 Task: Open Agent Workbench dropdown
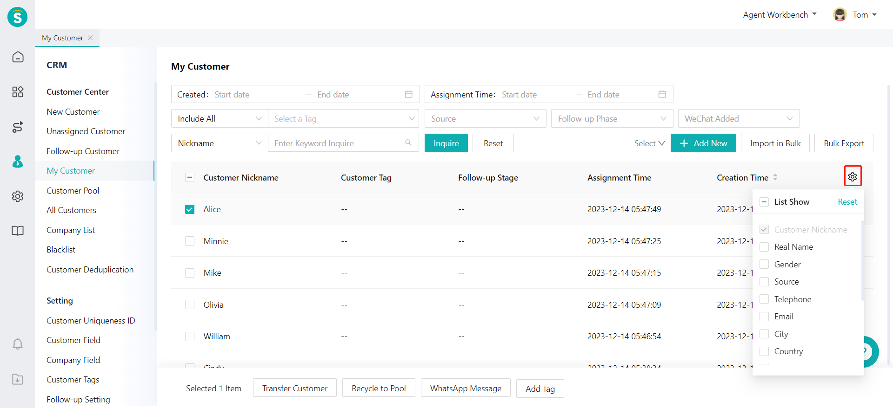pyautogui.click(x=780, y=14)
